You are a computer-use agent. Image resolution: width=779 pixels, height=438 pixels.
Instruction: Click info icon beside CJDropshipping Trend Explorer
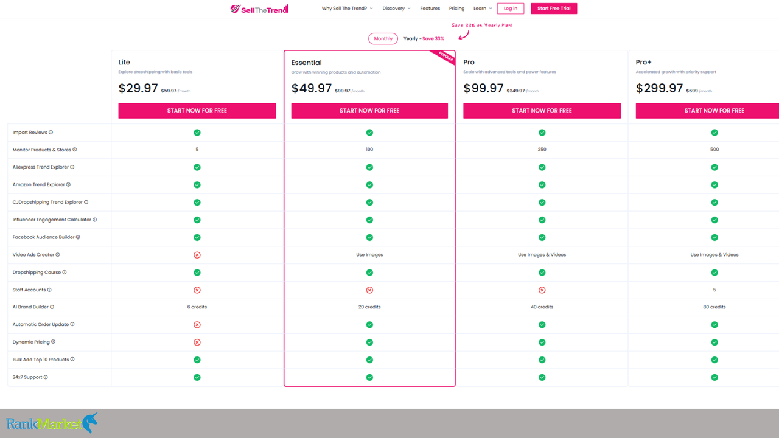(x=86, y=203)
